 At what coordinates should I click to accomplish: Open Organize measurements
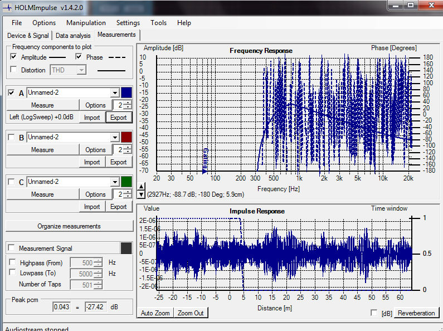point(69,226)
